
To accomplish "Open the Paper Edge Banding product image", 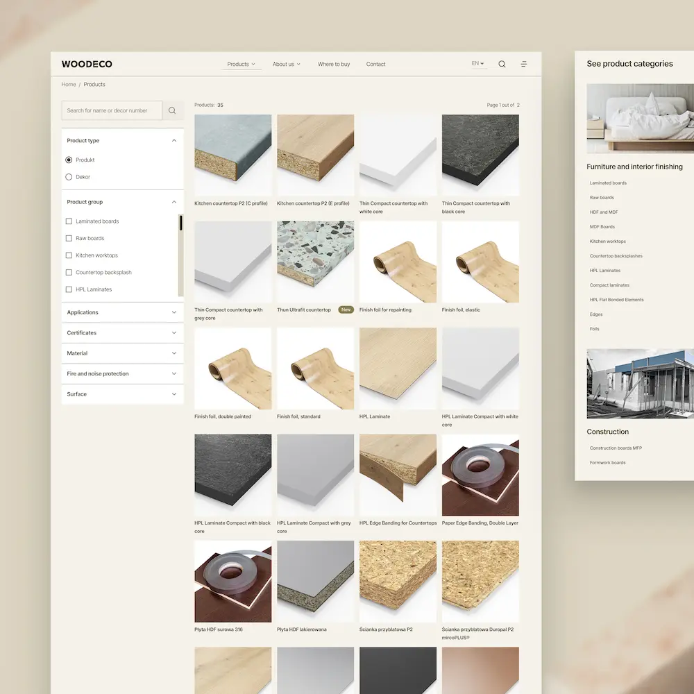I will tap(480, 475).
